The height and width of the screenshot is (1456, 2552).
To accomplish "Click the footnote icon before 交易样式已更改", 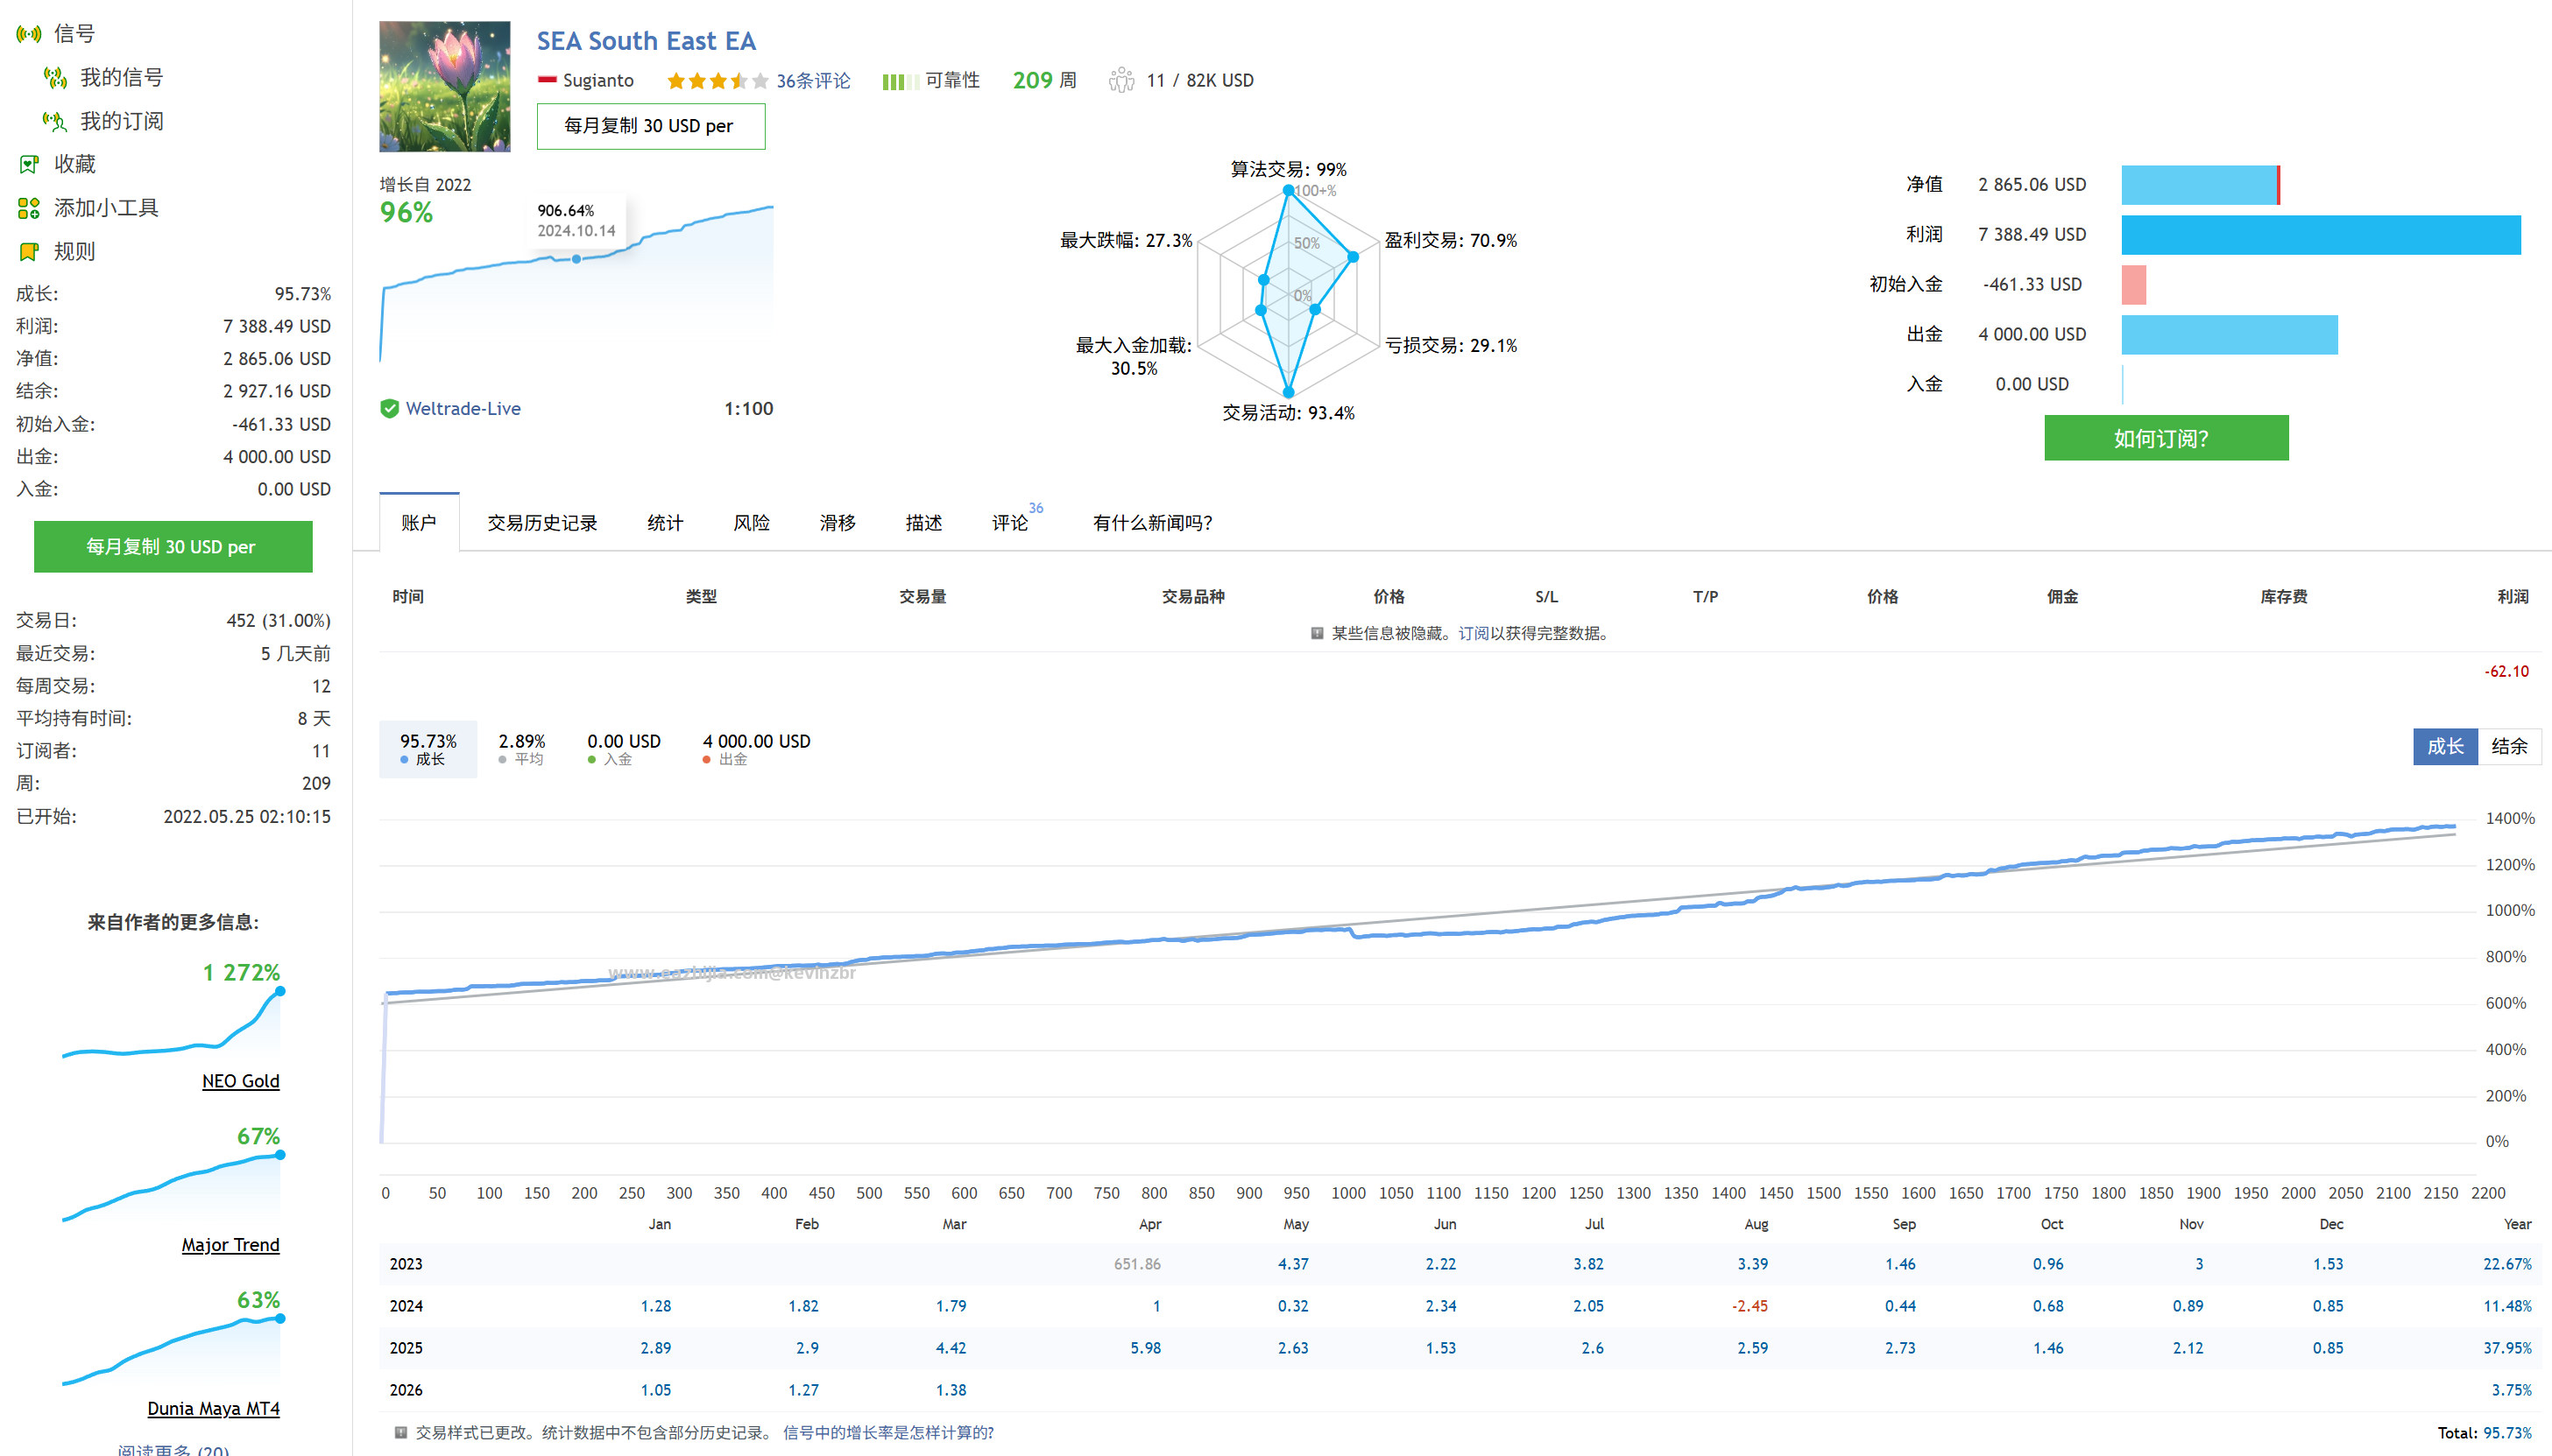I will tap(400, 1432).
